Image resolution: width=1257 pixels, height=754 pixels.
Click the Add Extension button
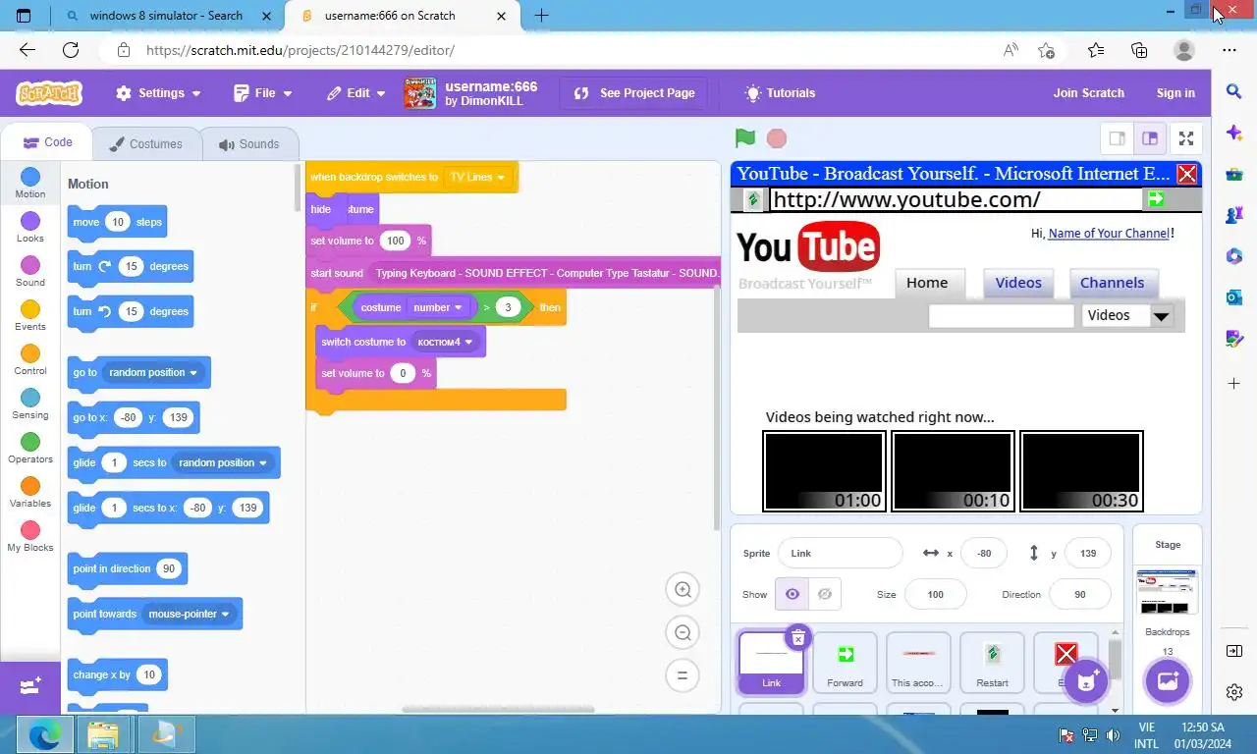click(30, 686)
